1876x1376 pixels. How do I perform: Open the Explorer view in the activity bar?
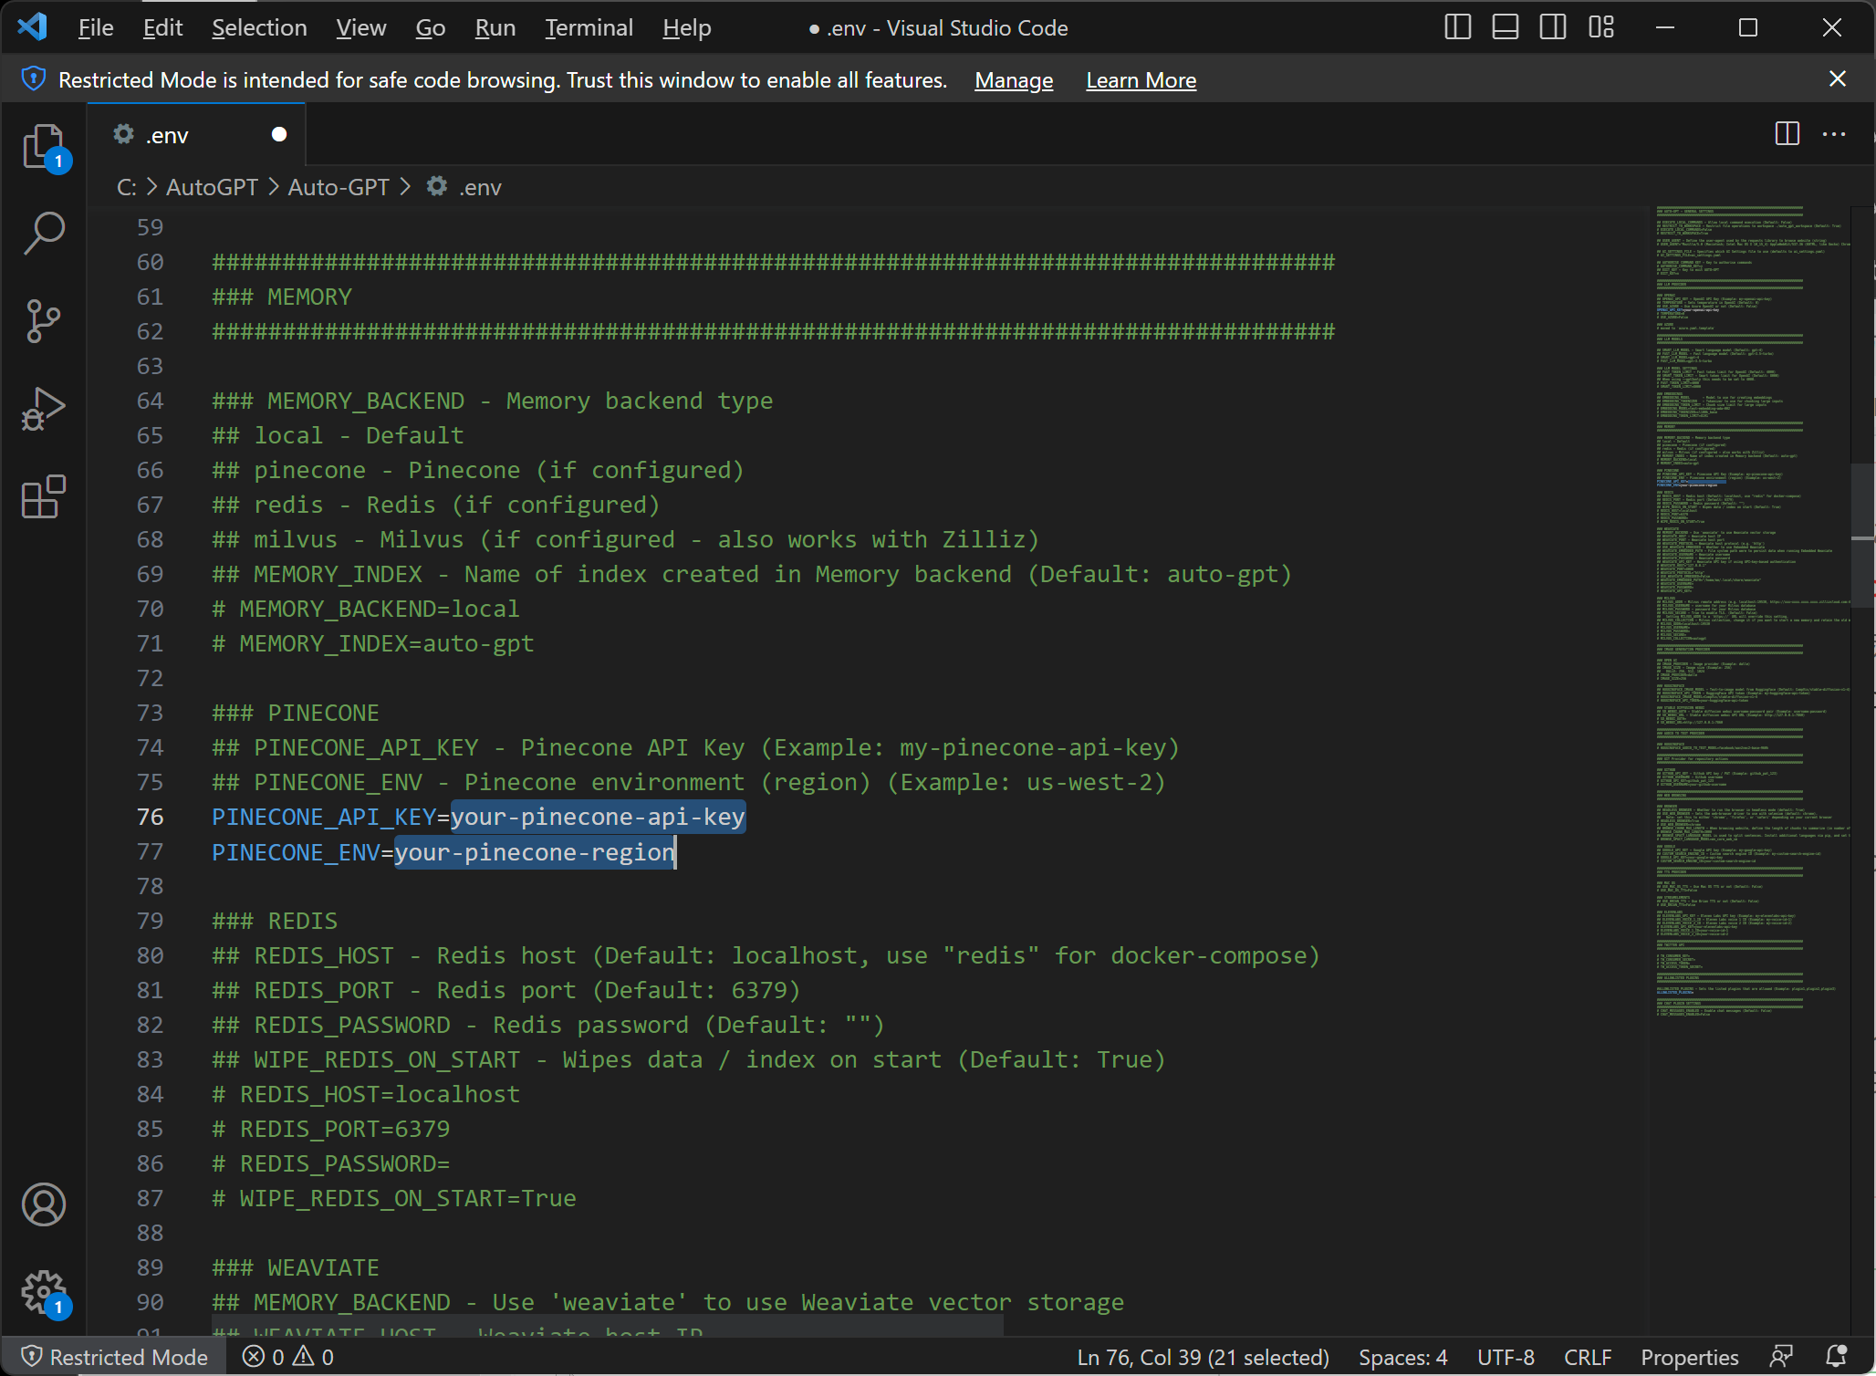44,146
